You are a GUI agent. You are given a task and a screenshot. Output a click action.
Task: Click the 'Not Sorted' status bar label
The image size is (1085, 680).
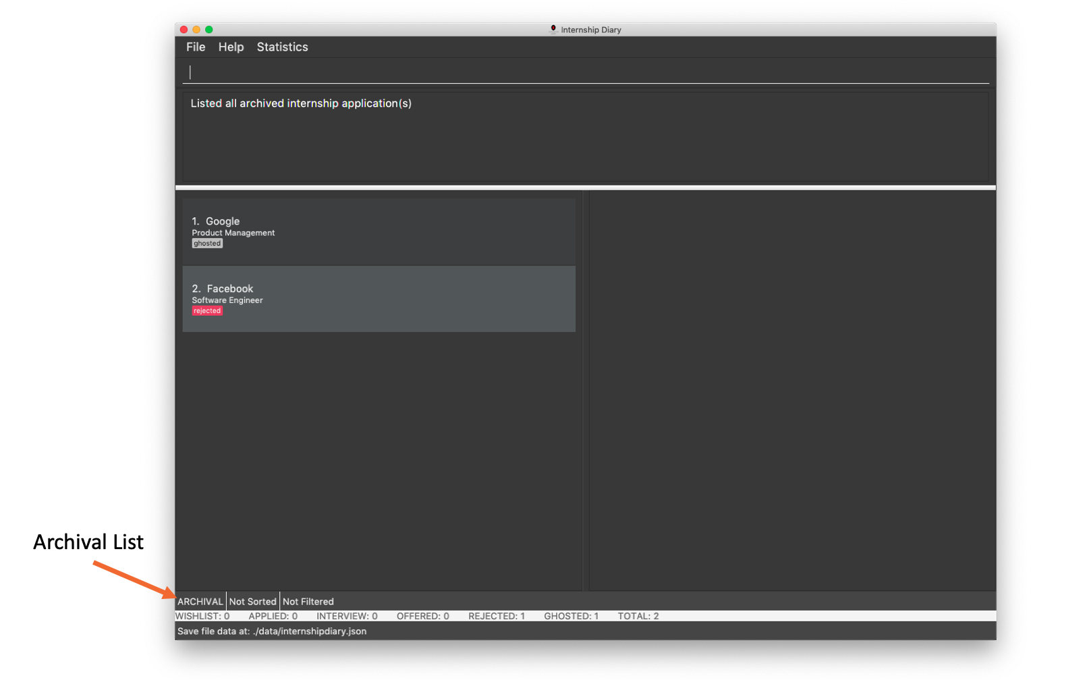pos(253,602)
